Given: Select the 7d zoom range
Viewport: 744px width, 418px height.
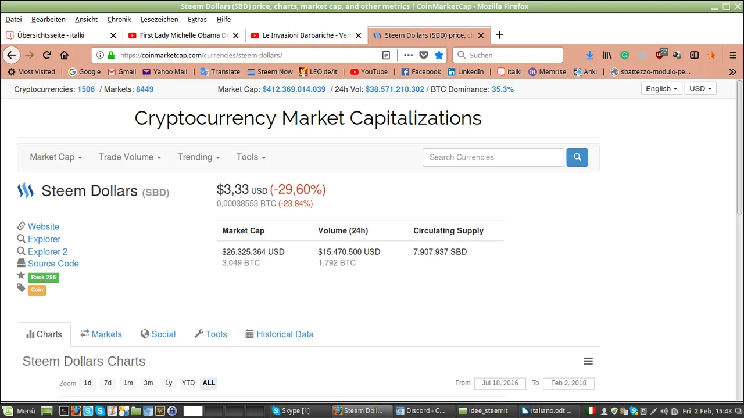Looking at the screenshot, I should pyautogui.click(x=108, y=383).
